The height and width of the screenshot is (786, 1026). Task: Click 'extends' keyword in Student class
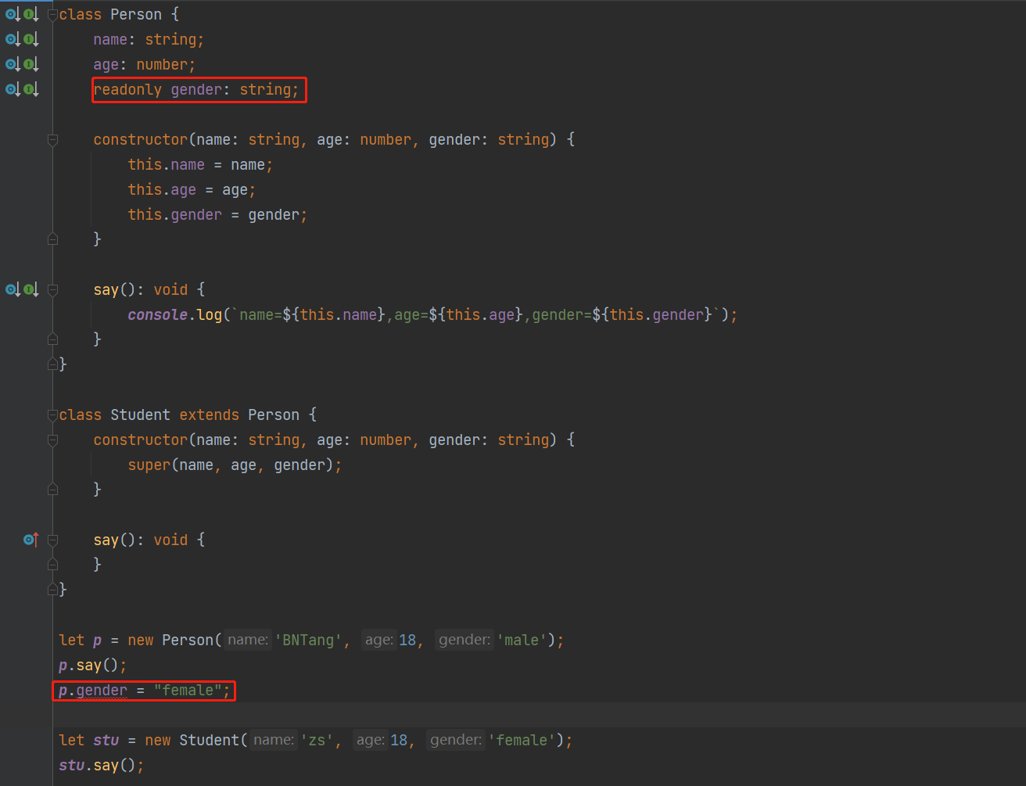coord(210,415)
